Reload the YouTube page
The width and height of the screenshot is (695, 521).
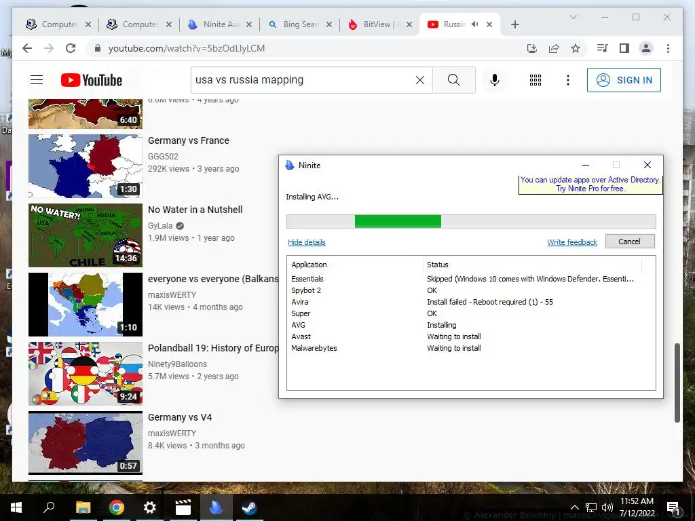[71, 48]
